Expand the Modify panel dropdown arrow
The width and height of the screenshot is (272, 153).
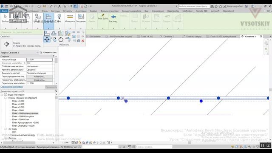48,28
